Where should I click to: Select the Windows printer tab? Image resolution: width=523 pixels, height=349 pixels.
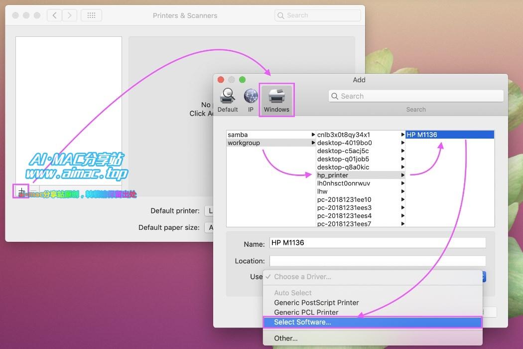(x=276, y=100)
